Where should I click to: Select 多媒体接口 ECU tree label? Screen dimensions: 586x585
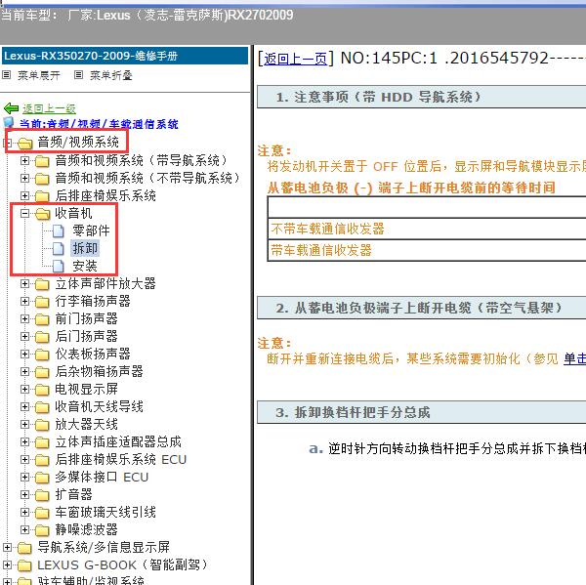tap(102, 477)
